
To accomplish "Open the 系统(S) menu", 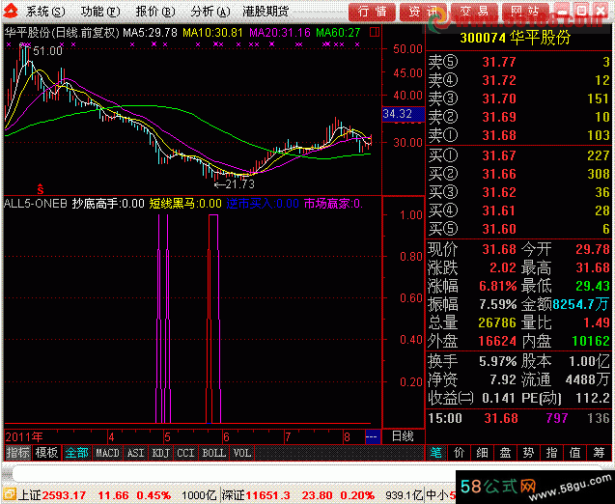I will pyautogui.click(x=45, y=12).
